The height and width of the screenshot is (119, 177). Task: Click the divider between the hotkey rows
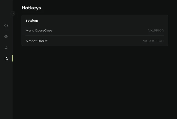pos(95,36)
